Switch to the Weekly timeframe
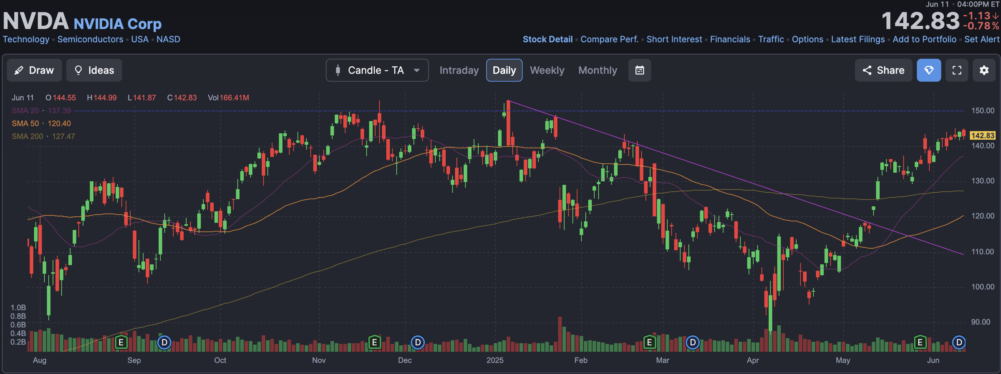The image size is (1001, 374). tap(547, 70)
